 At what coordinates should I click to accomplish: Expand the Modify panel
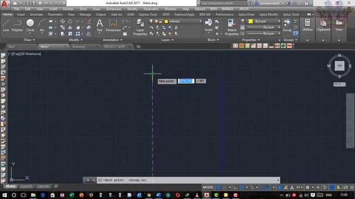76,40
